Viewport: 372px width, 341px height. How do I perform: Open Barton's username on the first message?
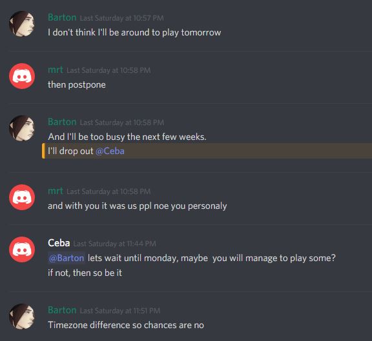[62, 17]
